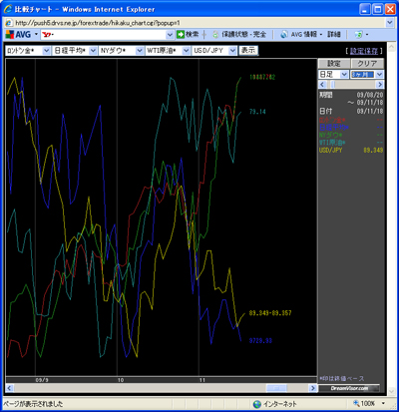Click the インターネット zone globe icon
The image size is (399, 412).
pos(257,404)
